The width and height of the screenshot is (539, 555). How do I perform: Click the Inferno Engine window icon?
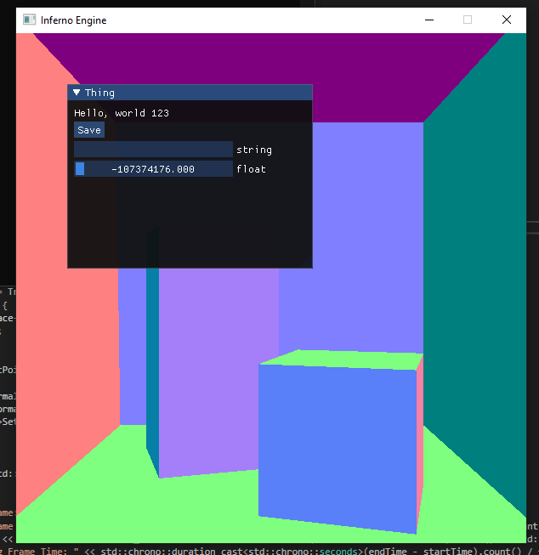tap(29, 20)
